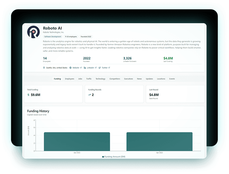Click the 11-50 employees badge
Viewport: 229px width, 174px height.
[71, 37]
